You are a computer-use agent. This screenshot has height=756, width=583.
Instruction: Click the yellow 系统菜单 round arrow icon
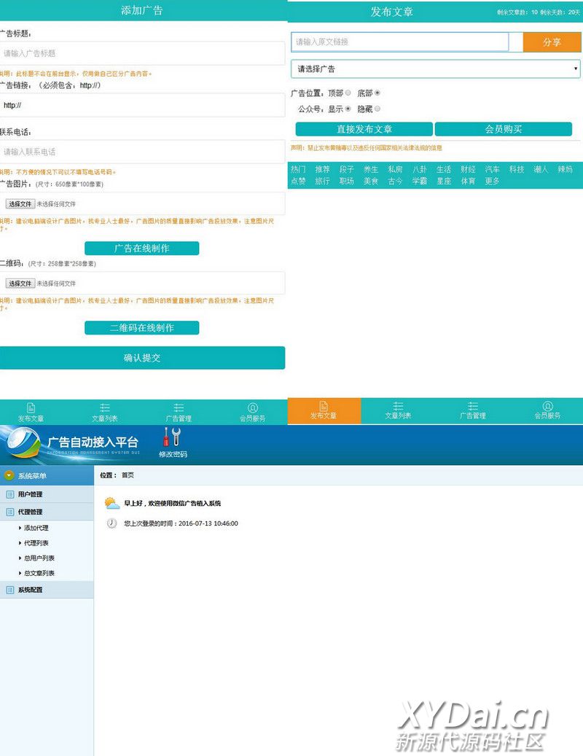pyautogui.click(x=9, y=476)
